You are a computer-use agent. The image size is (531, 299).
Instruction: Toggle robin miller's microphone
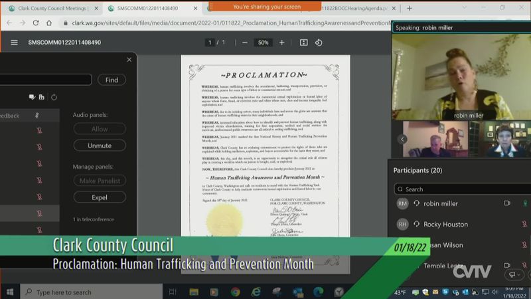click(x=524, y=203)
